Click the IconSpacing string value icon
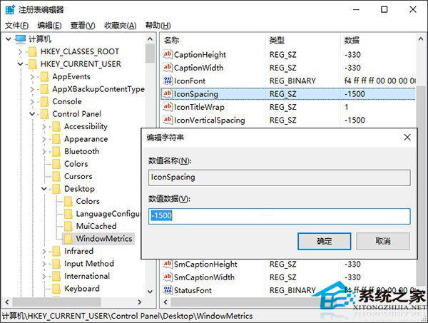This screenshot has width=428, height=323. pos(168,93)
